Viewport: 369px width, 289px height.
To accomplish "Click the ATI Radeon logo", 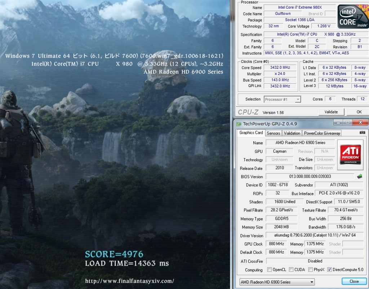I will pyautogui.click(x=350, y=155).
